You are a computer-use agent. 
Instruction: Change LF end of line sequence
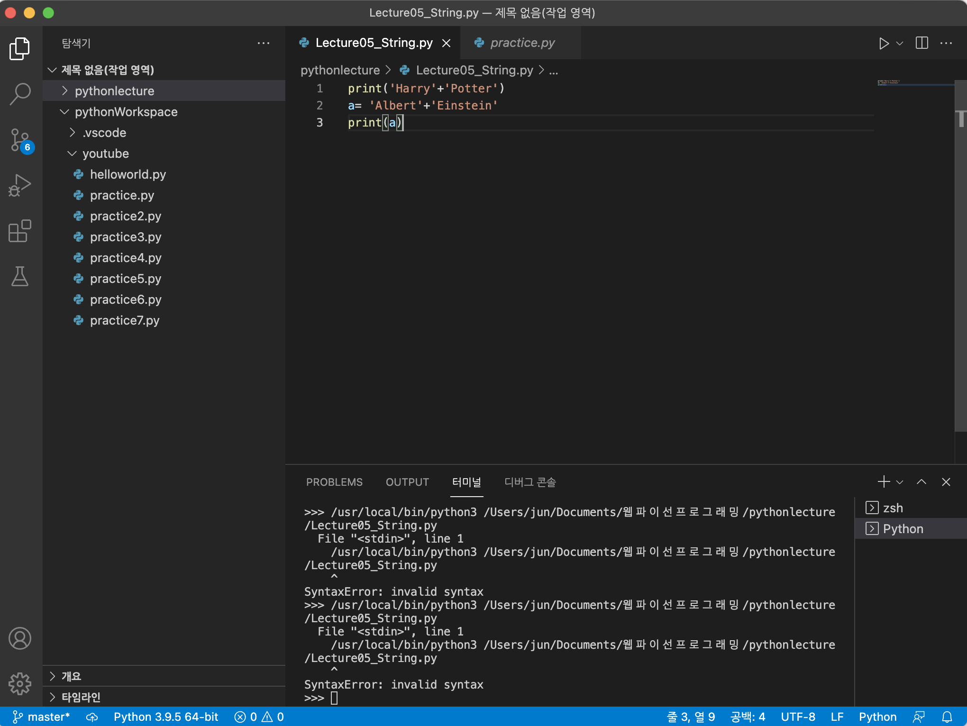837,717
